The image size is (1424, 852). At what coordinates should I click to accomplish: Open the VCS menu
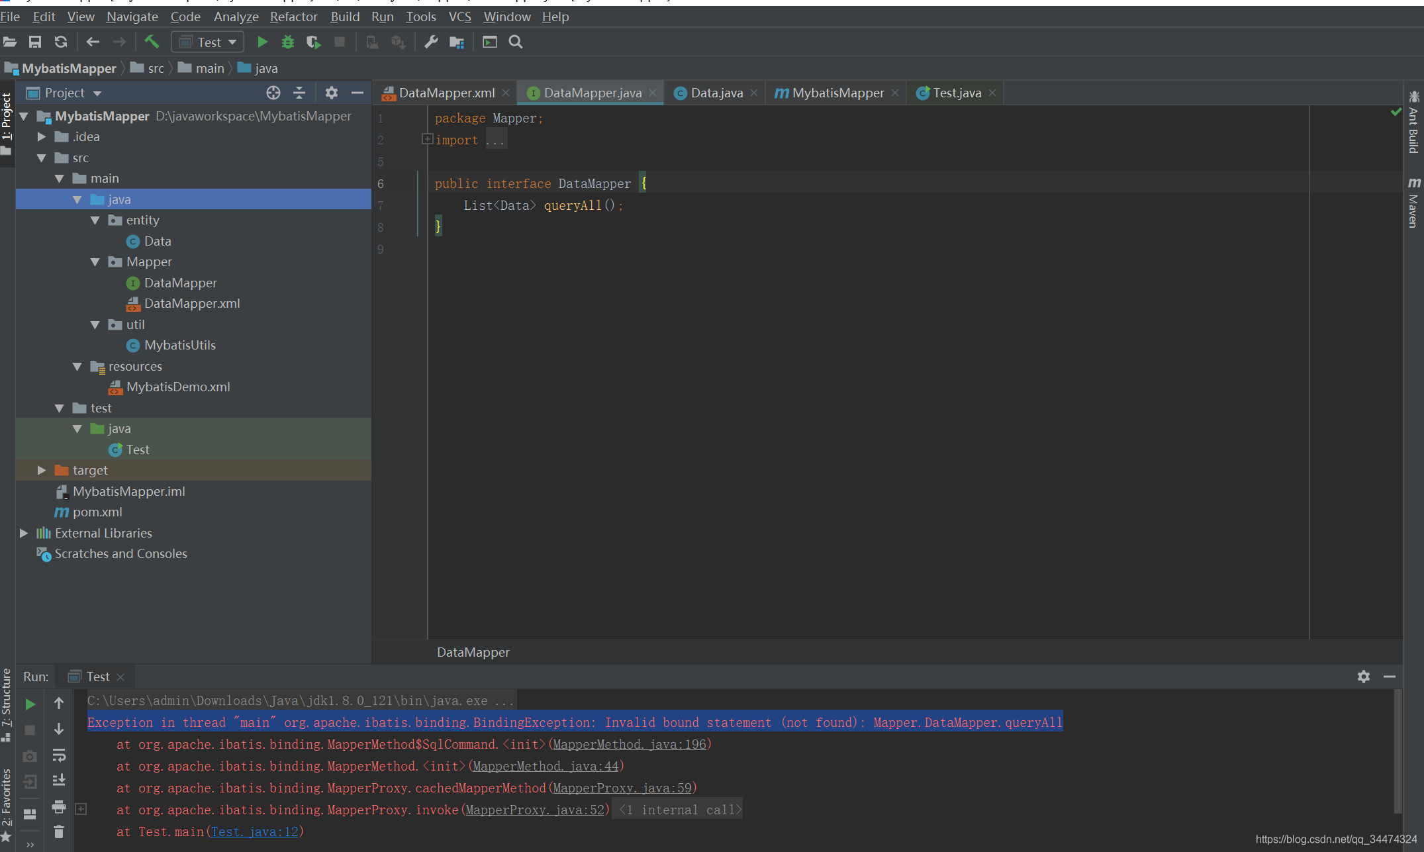459,17
